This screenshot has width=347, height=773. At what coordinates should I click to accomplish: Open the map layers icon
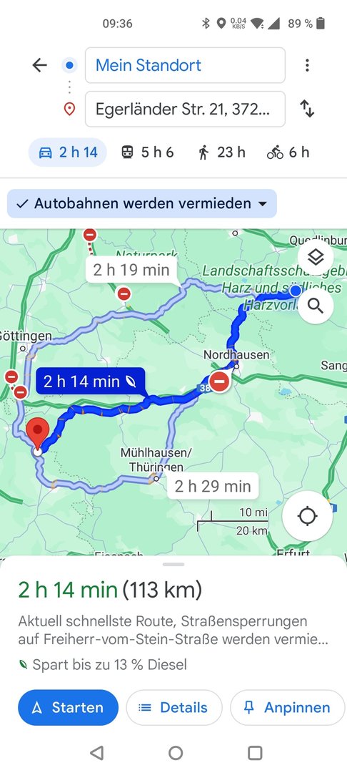pyautogui.click(x=315, y=257)
